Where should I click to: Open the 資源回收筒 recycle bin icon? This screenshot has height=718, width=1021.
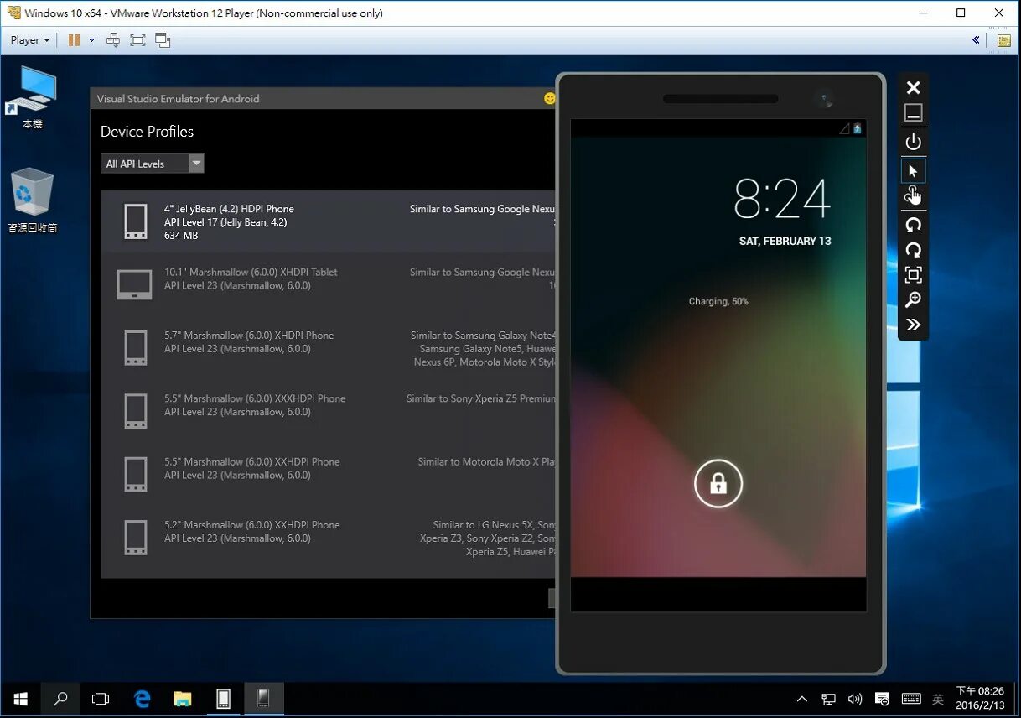click(x=32, y=201)
